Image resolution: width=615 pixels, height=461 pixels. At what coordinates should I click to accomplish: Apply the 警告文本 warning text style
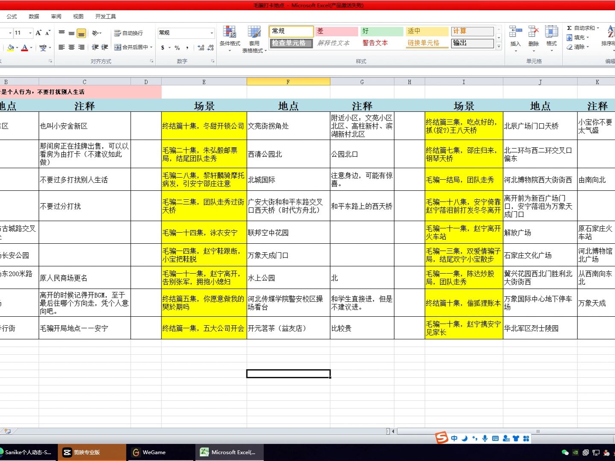[x=382, y=43]
